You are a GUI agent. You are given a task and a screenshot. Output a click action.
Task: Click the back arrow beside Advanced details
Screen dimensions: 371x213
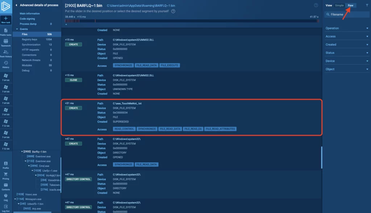point(16,5)
